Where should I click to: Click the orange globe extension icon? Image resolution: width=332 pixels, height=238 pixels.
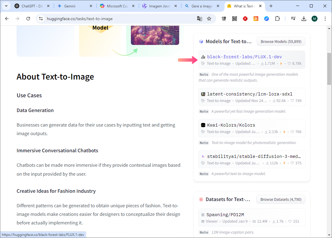pos(256,19)
